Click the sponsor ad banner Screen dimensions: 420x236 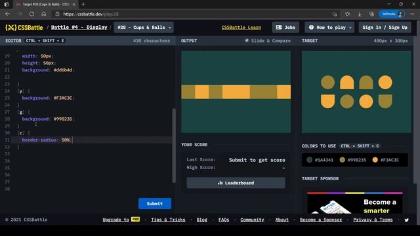pyautogui.click(x=354, y=203)
